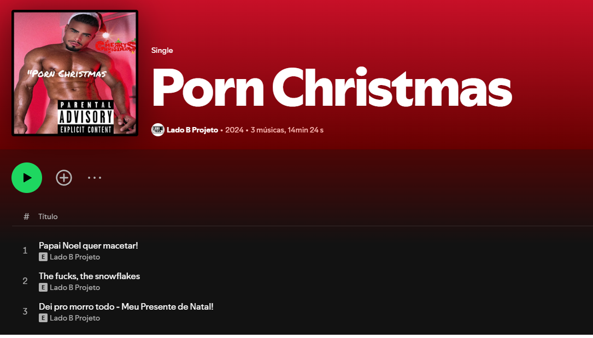Screen dimensions: 593x338
Task: Click explicit badge on Dei pro morro todo
Action: coord(43,318)
